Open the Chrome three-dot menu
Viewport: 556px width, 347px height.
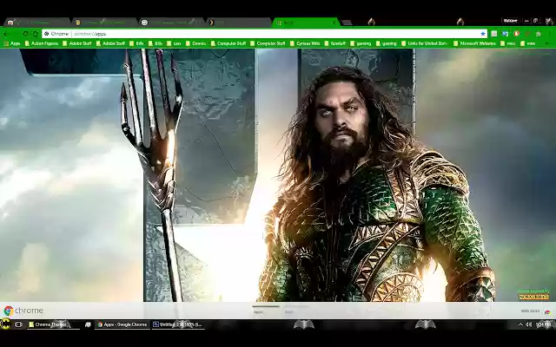click(551, 34)
